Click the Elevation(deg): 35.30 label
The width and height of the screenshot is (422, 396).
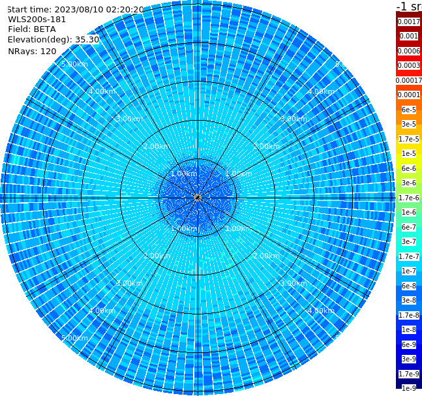pyautogui.click(x=53, y=40)
